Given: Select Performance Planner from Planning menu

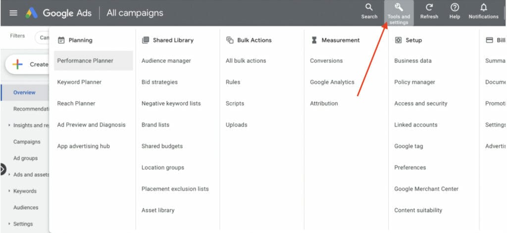Looking at the screenshot, I should [85, 61].
